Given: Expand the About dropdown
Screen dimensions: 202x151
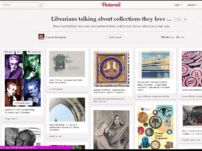Looking at the screenshot, I should coord(192,5).
